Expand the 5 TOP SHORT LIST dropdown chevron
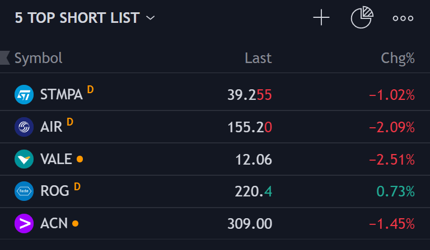The width and height of the screenshot is (430, 250). click(150, 18)
